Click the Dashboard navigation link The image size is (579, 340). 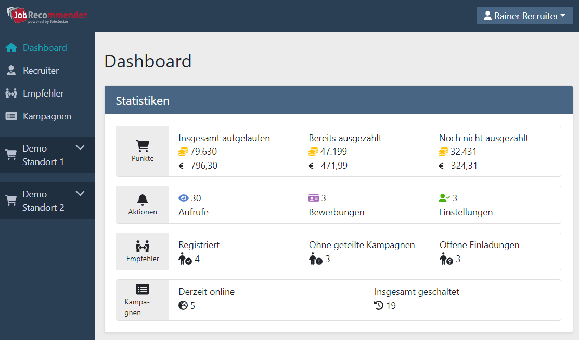(45, 47)
